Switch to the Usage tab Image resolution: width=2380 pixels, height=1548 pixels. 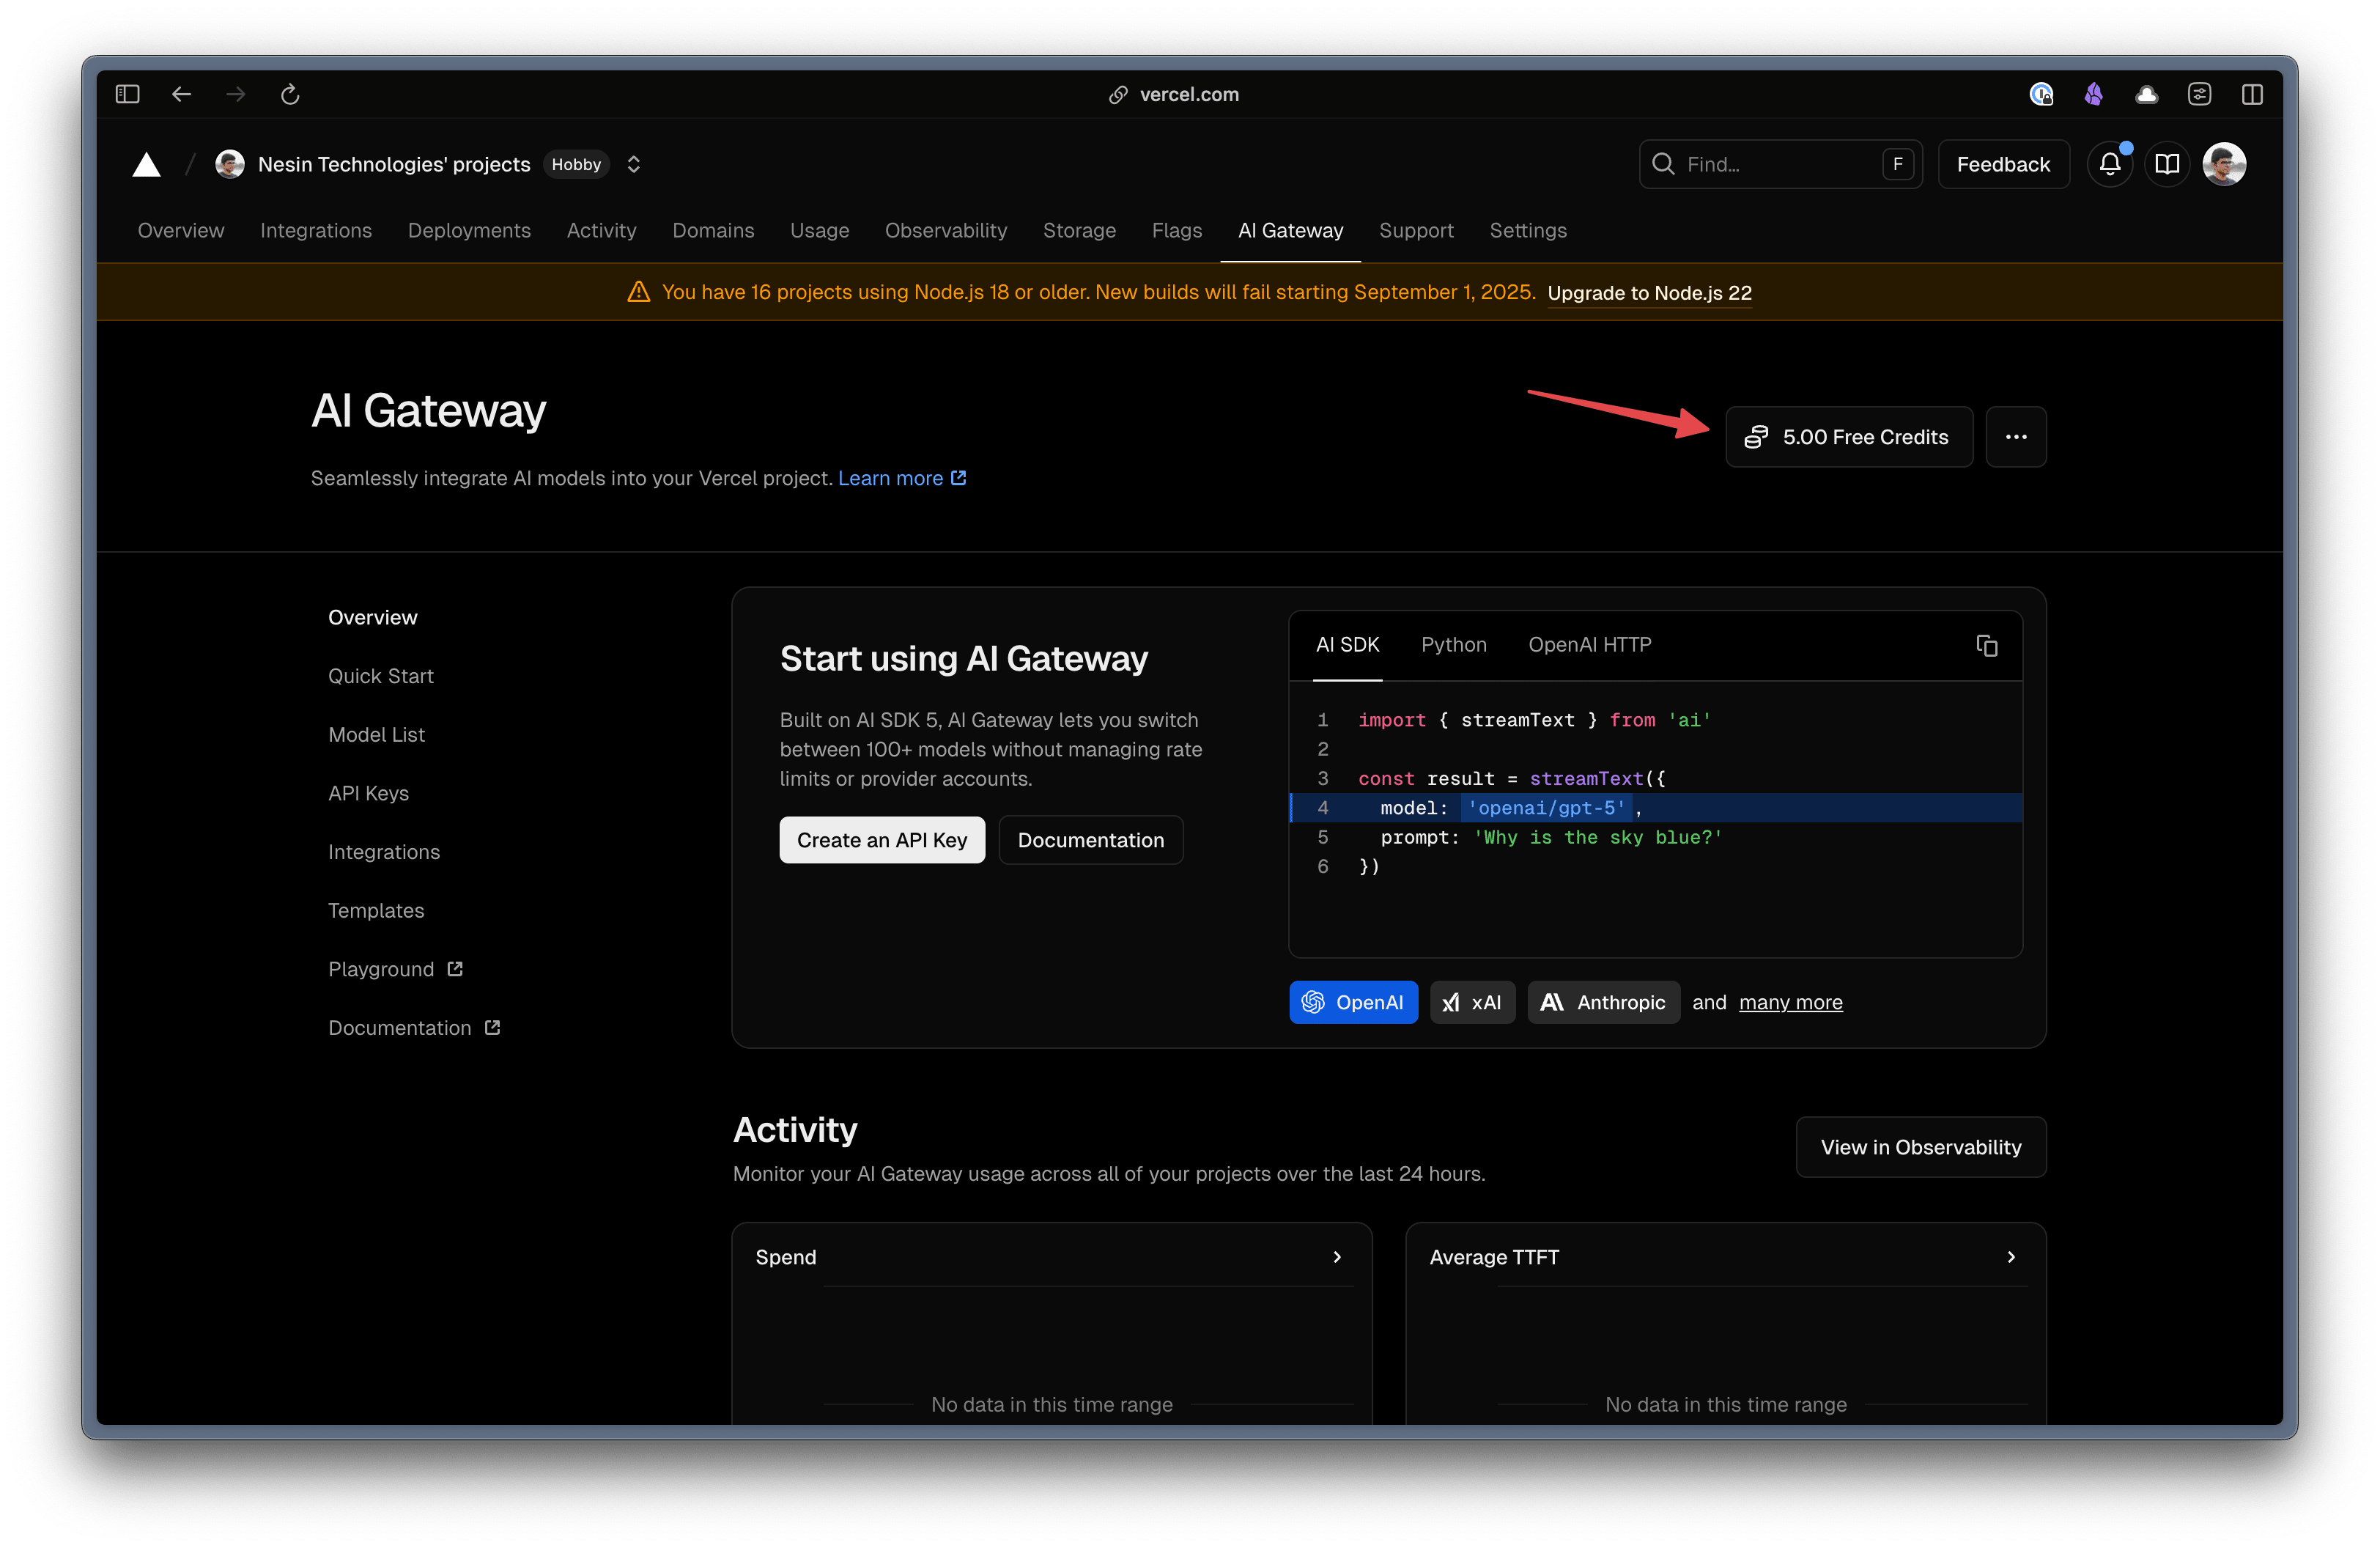[x=819, y=230]
